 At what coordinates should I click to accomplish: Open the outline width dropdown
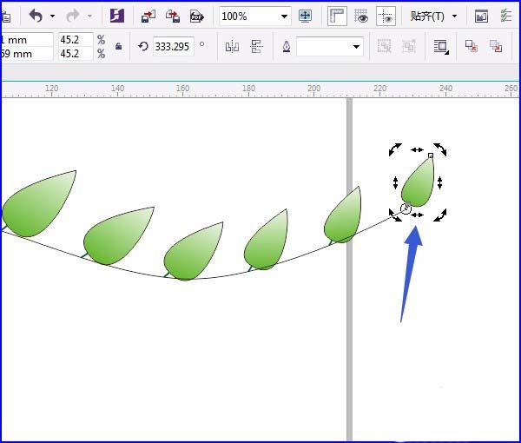tap(356, 47)
